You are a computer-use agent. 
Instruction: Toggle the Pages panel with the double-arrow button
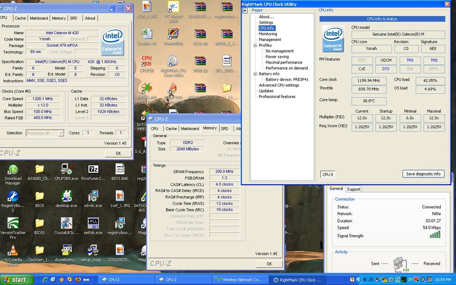[x=245, y=11]
